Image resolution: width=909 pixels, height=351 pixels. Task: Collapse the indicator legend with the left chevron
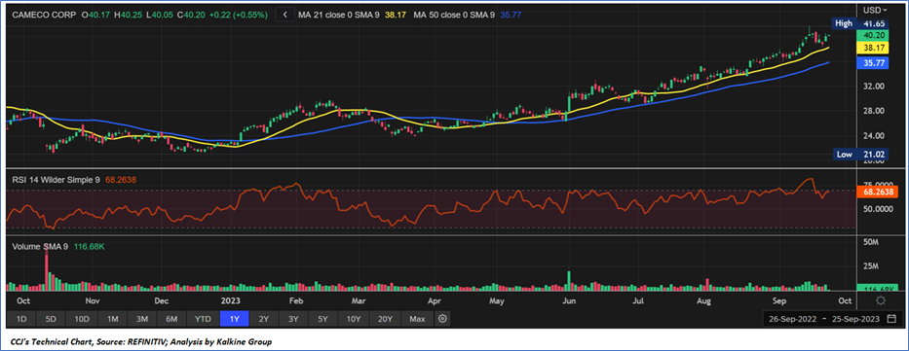coord(284,15)
